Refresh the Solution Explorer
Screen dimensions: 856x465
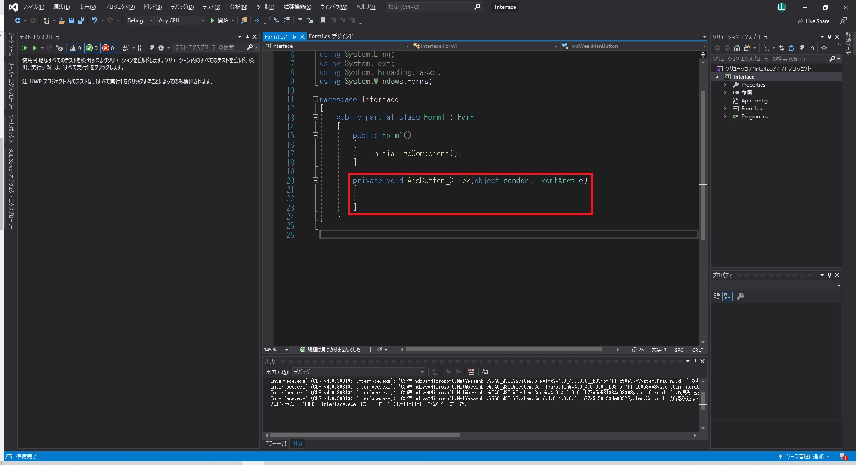(x=791, y=48)
